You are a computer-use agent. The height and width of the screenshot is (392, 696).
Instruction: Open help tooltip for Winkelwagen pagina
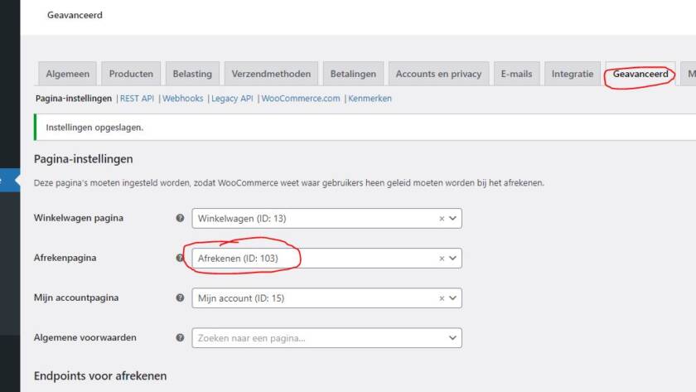[180, 218]
